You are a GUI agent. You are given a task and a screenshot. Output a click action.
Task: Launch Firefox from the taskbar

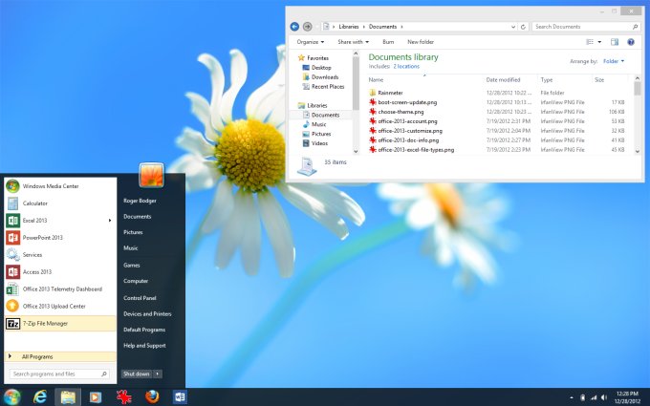pyautogui.click(x=152, y=396)
